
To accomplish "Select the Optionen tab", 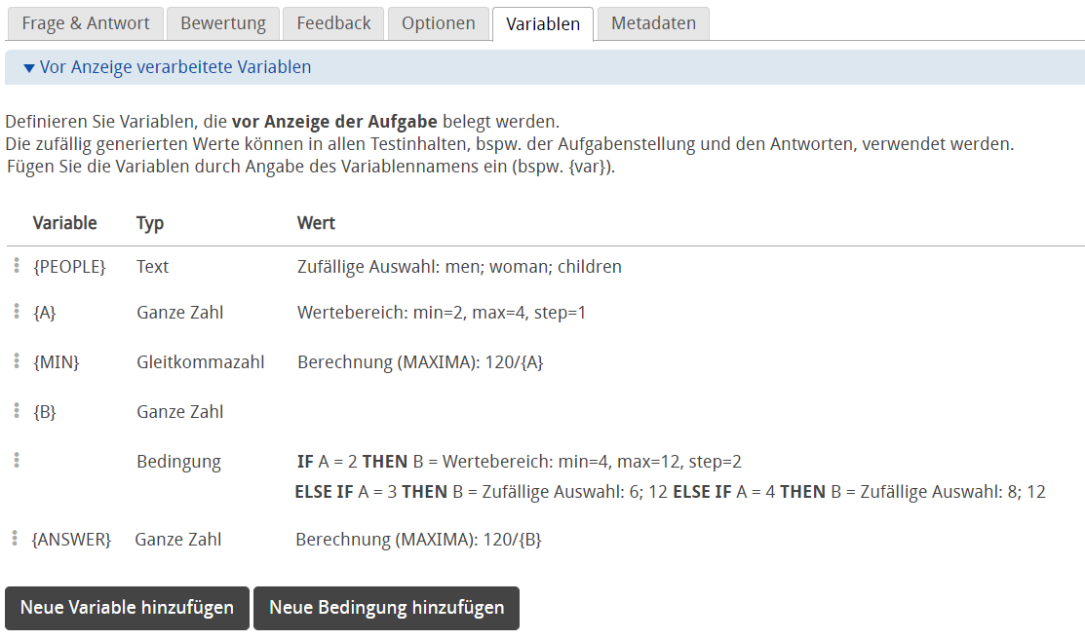I will [x=438, y=22].
